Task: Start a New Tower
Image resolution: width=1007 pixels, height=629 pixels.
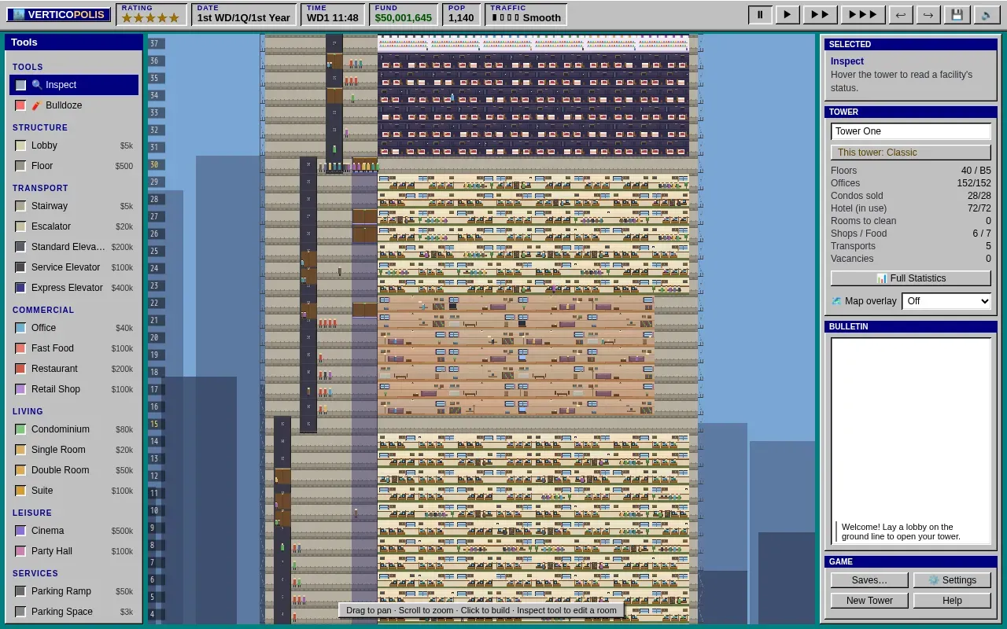Action: pos(869,601)
